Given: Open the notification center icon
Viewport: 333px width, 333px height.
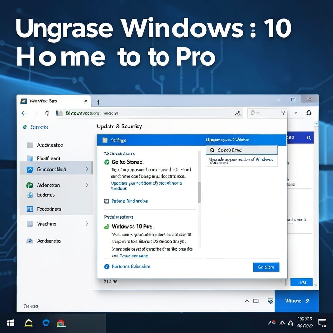Looking at the screenshot, I should 322,323.
